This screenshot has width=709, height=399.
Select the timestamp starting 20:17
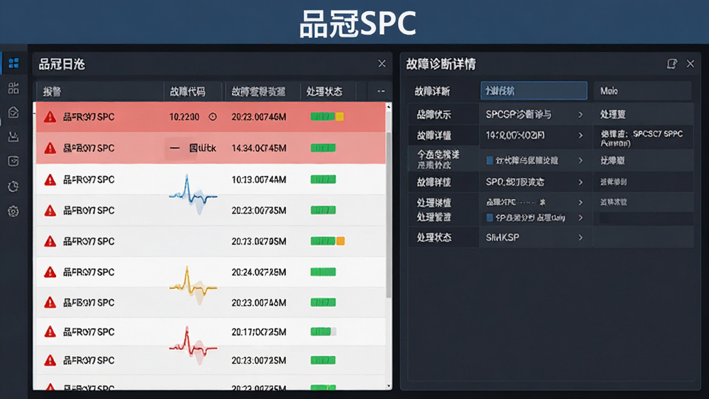(259, 332)
